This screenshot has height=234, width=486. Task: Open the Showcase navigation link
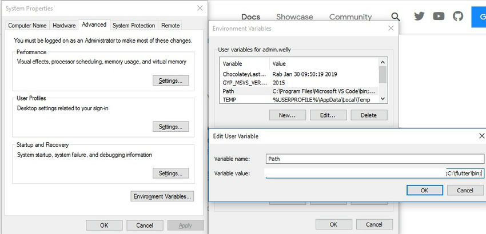(294, 17)
